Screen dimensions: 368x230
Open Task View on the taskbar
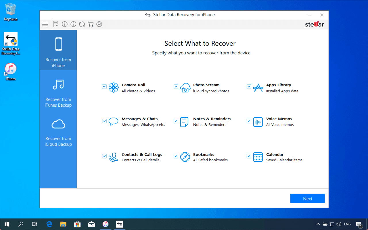(34, 224)
